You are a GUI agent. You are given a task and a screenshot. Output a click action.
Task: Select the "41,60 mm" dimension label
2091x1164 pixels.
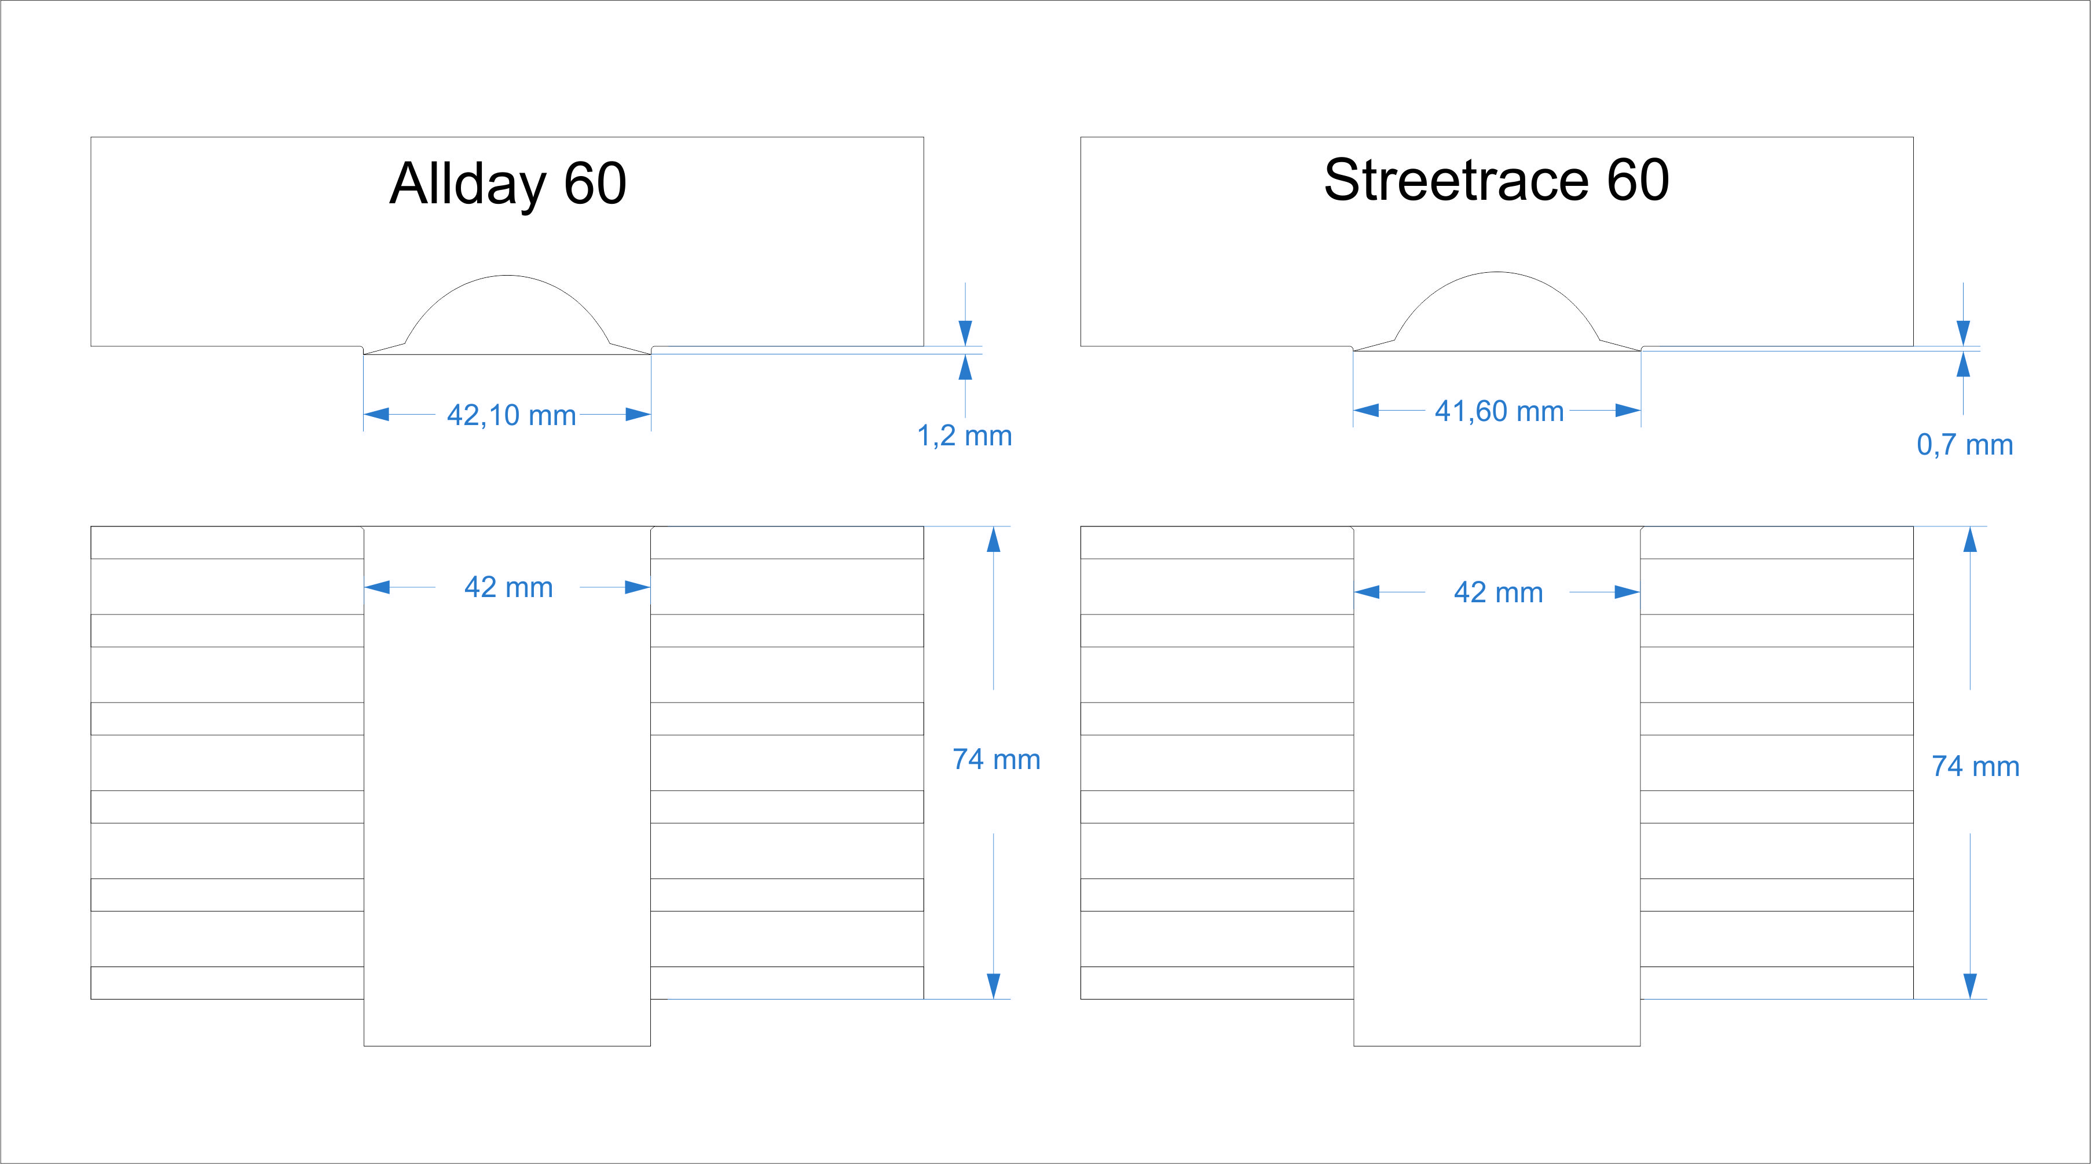tap(1499, 412)
